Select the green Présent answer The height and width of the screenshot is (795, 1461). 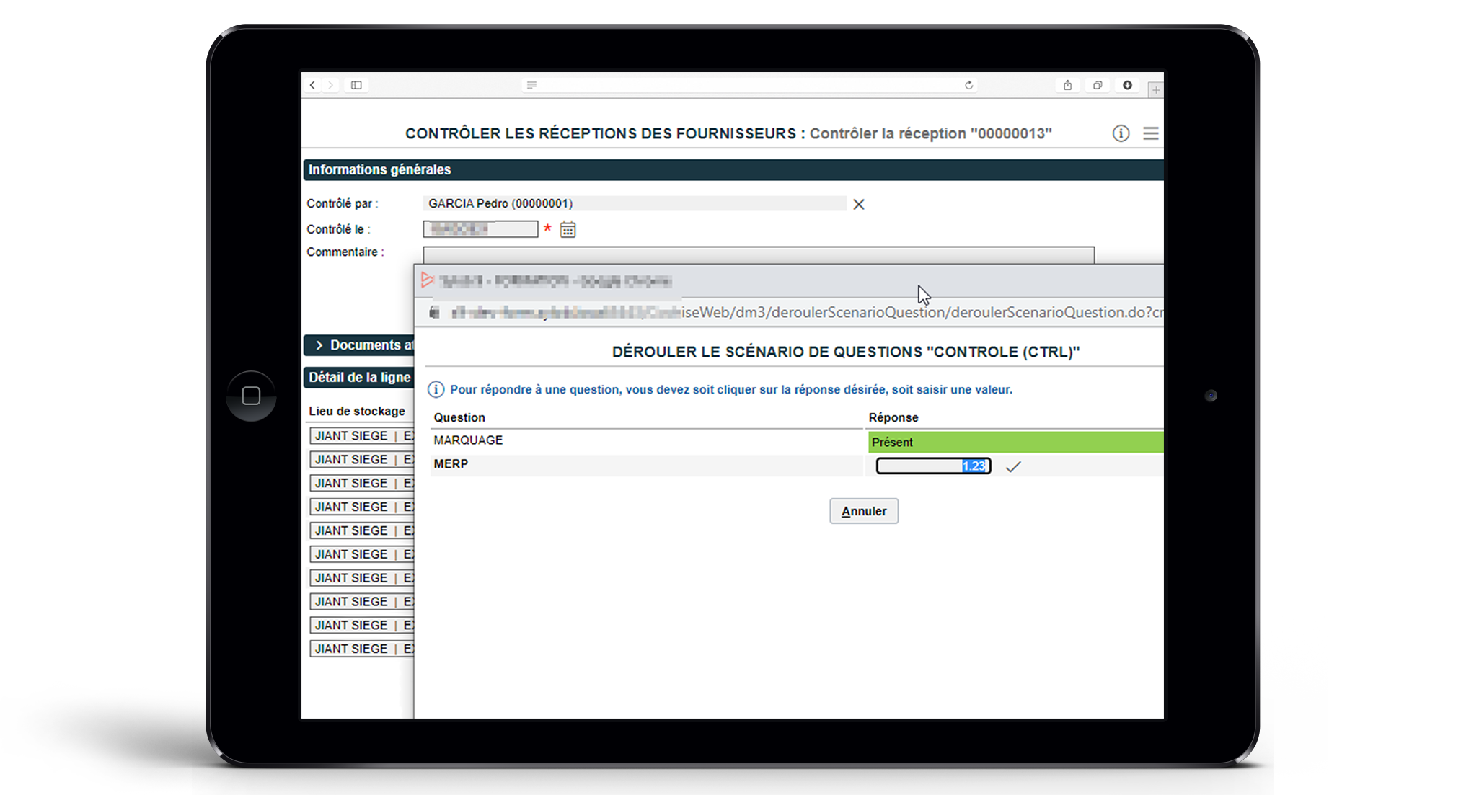click(1015, 442)
